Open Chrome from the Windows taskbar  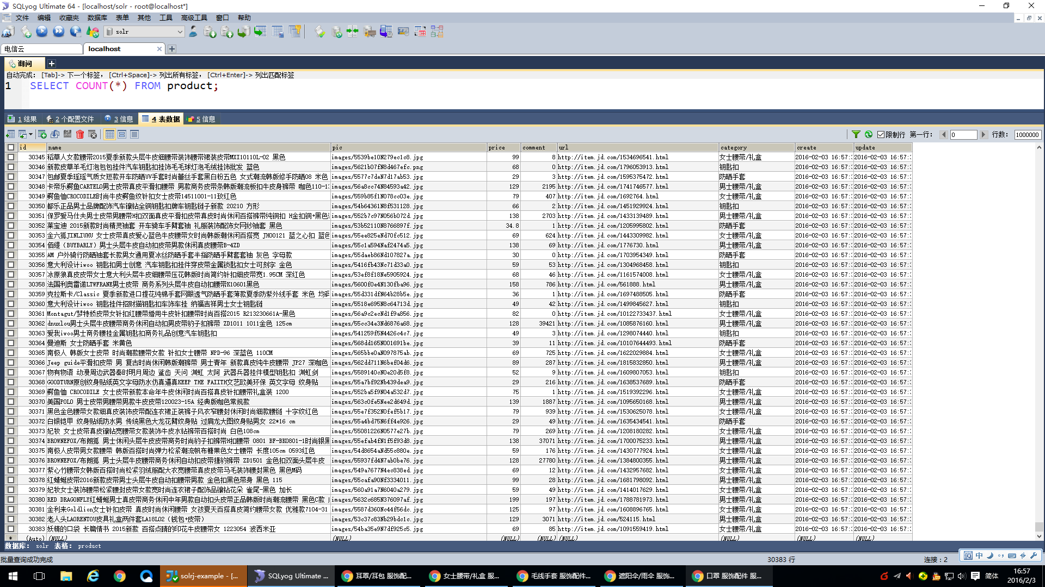pyautogui.click(x=120, y=576)
